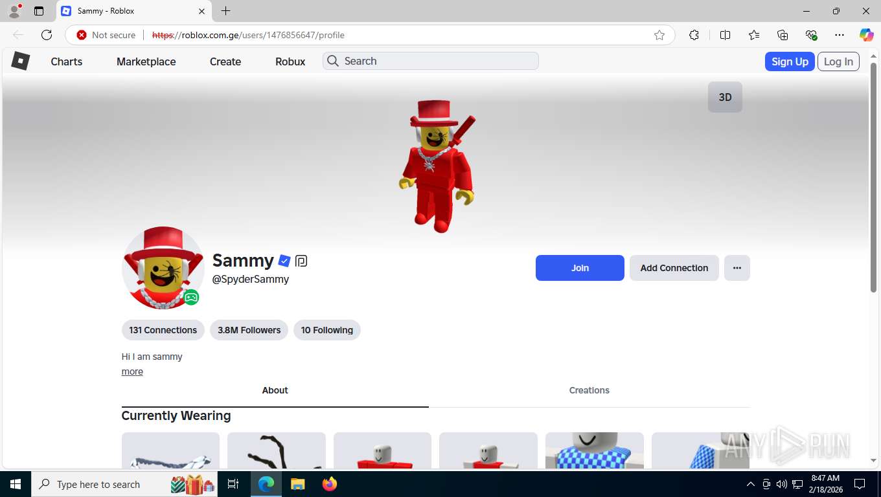This screenshot has width=881, height=497.
Task: Open the Copilot icon in toolbar
Action: [x=866, y=35]
